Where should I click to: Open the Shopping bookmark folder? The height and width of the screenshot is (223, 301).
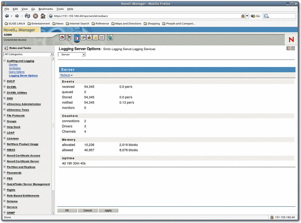pyautogui.click(x=152, y=24)
